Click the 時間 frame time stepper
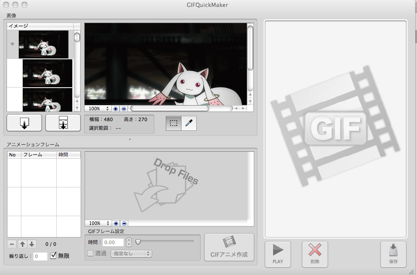The height and width of the screenshot is (275, 417). tap(129, 242)
